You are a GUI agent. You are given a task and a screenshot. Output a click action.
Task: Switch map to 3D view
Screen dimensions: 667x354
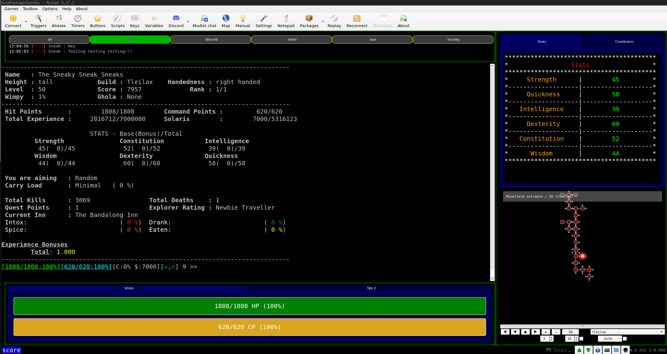coord(571,332)
